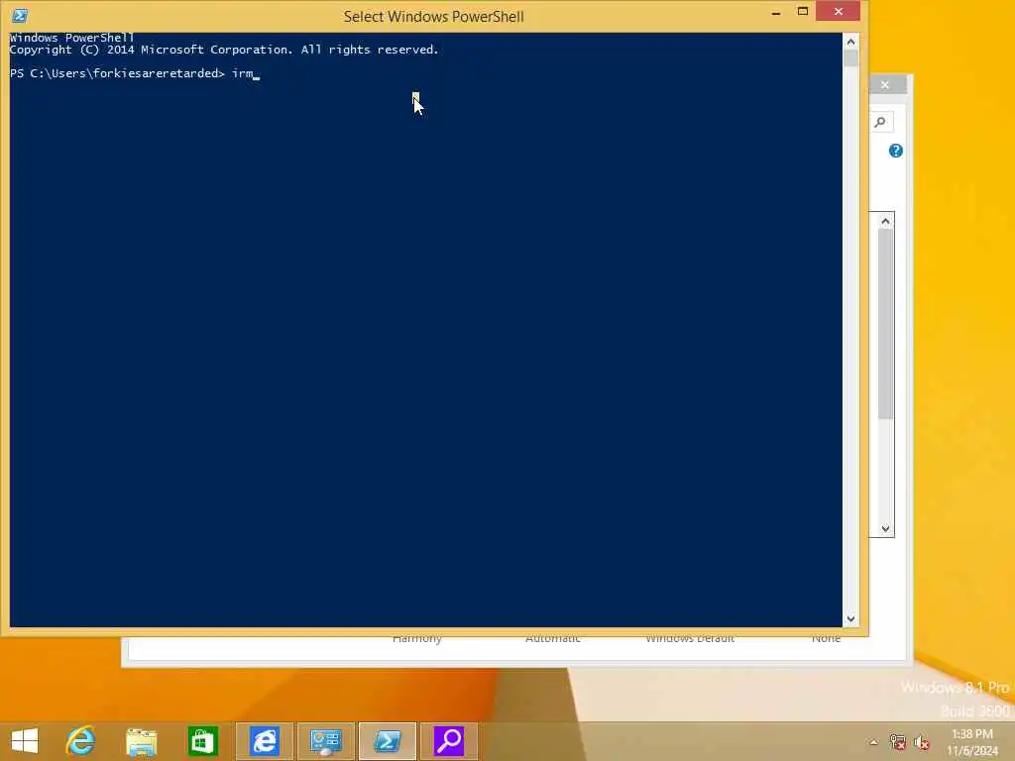Close the PowerShell window
Image resolution: width=1015 pixels, height=761 pixels.
839,12
